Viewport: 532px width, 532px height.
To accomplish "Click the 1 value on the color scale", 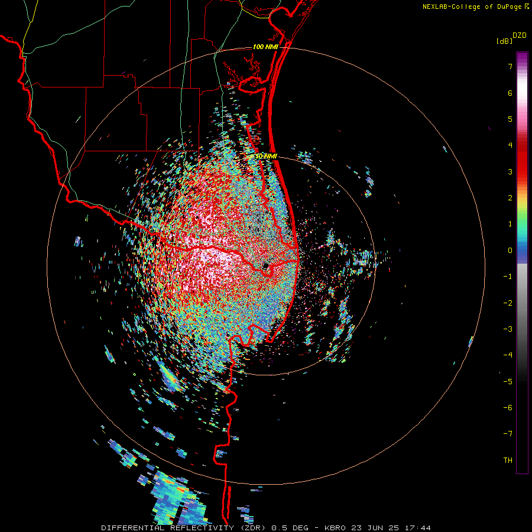I will pyautogui.click(x=510, y=224).
